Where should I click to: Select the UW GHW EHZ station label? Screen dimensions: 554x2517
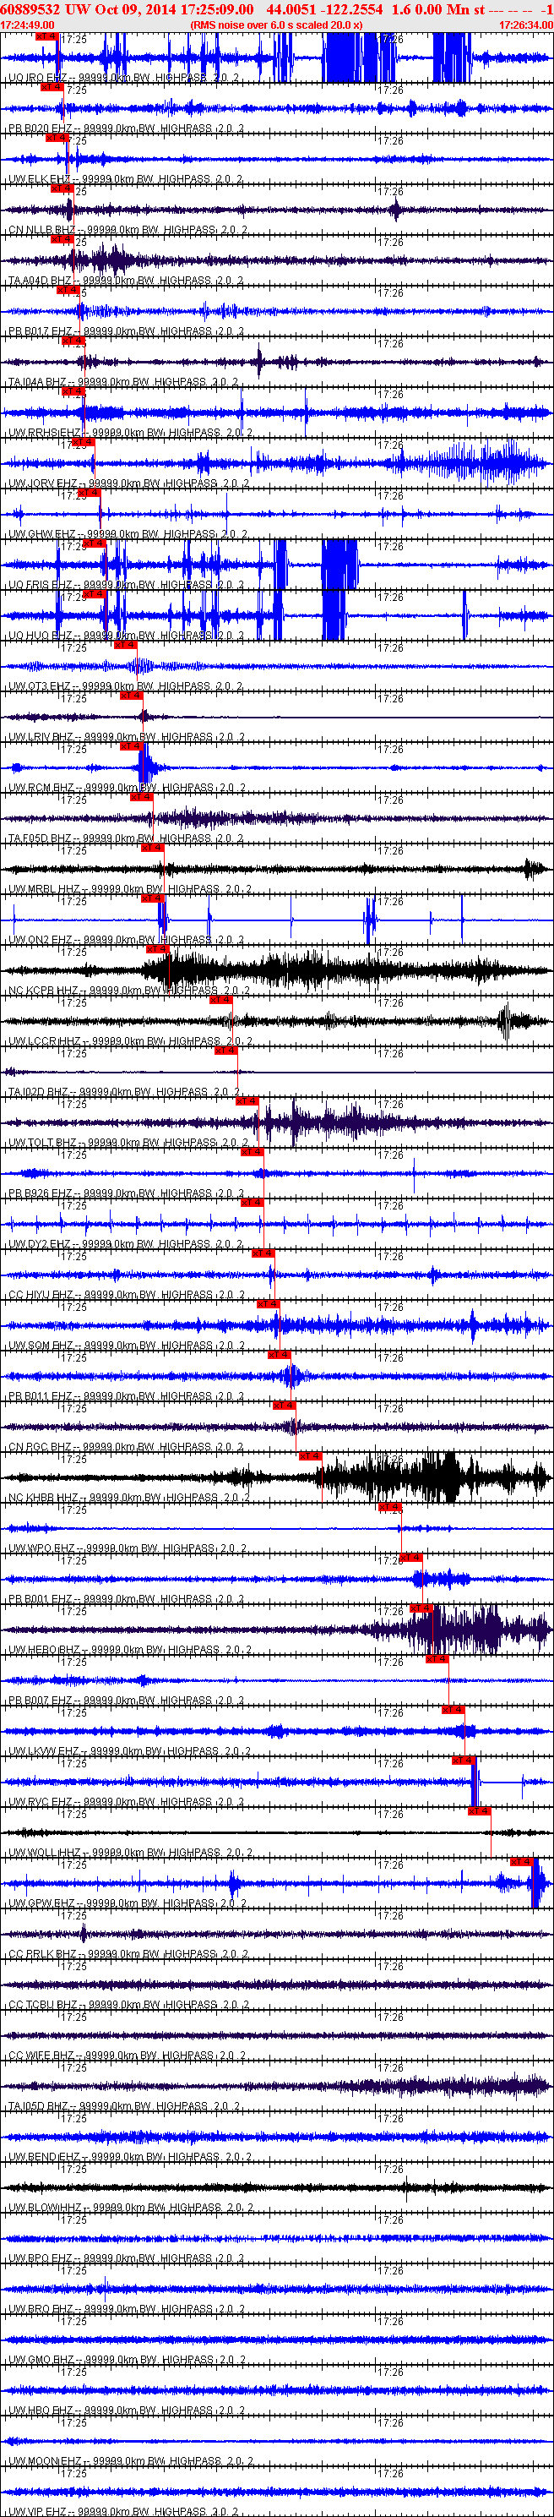127,534
